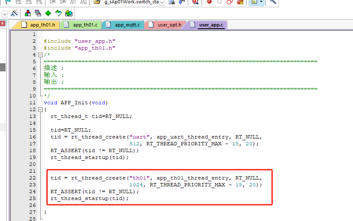Disable all breakpoints
The image size is (353, 221).
pyautogui.click(x=230, y=2)
